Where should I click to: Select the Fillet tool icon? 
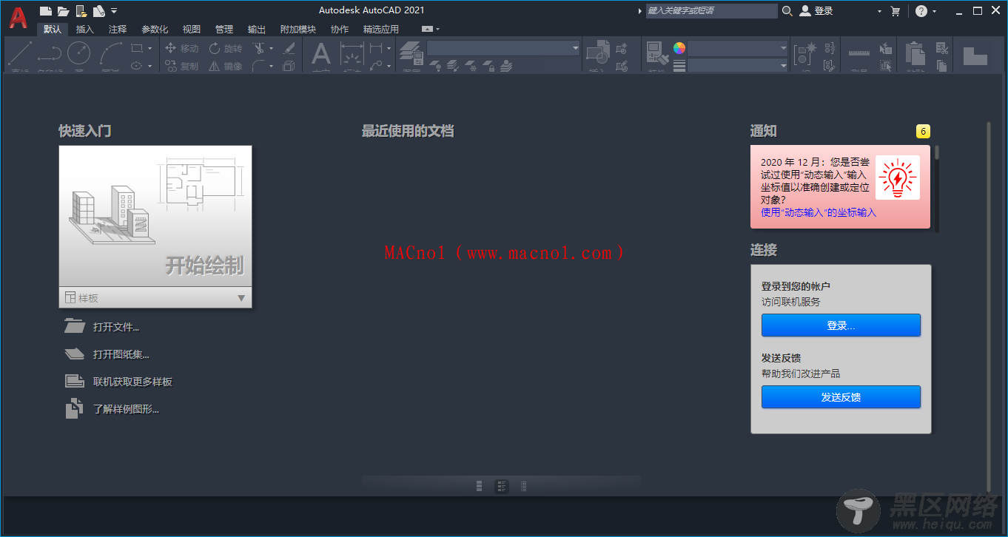click(x=258, y=66)
